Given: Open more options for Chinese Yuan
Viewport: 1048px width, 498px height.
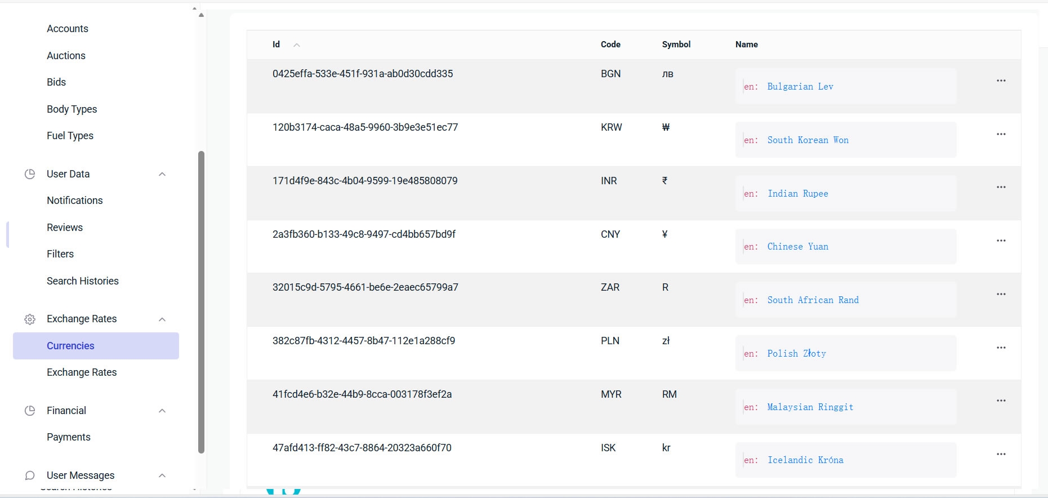Looking at the screenshot, I should coord(1001,241).
